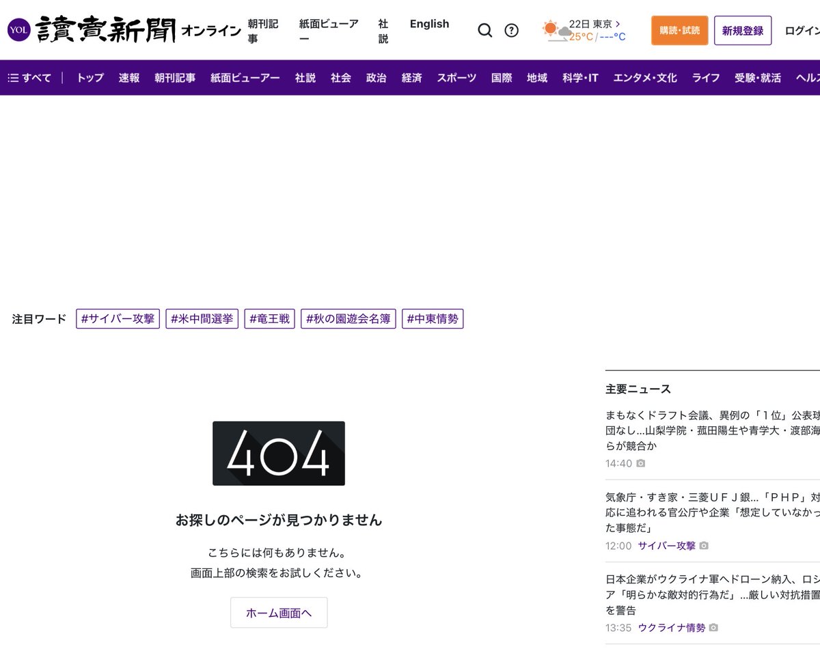820x651 pixels.
Task: Click the camera icon after ウクライナ情勢 tag
Action: pyautogui.click(x=713, y=627)
